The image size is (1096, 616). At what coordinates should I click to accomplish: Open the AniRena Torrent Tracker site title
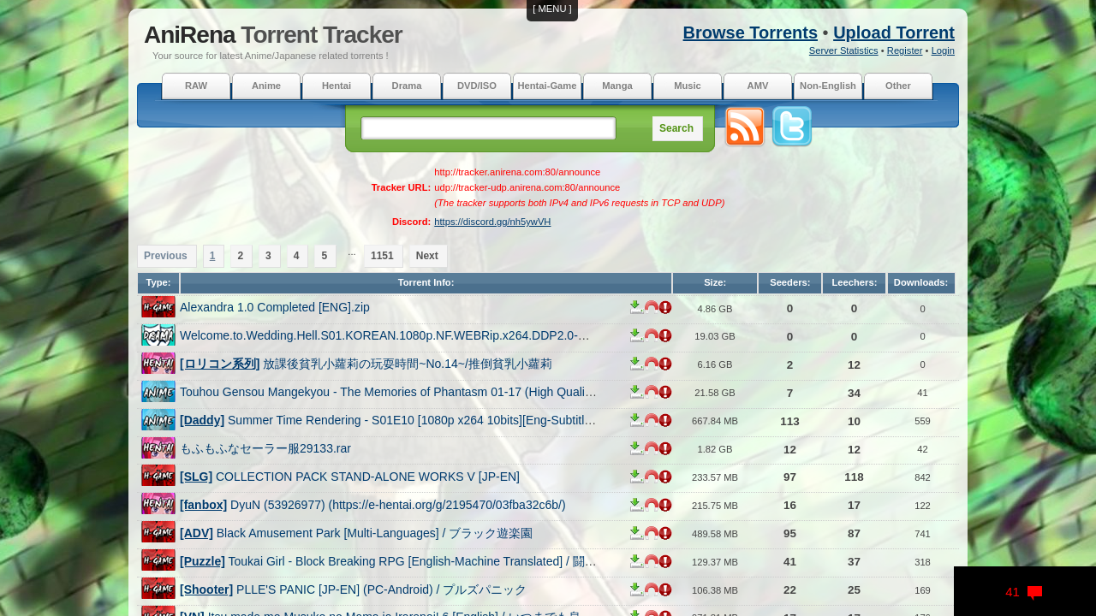272,35
